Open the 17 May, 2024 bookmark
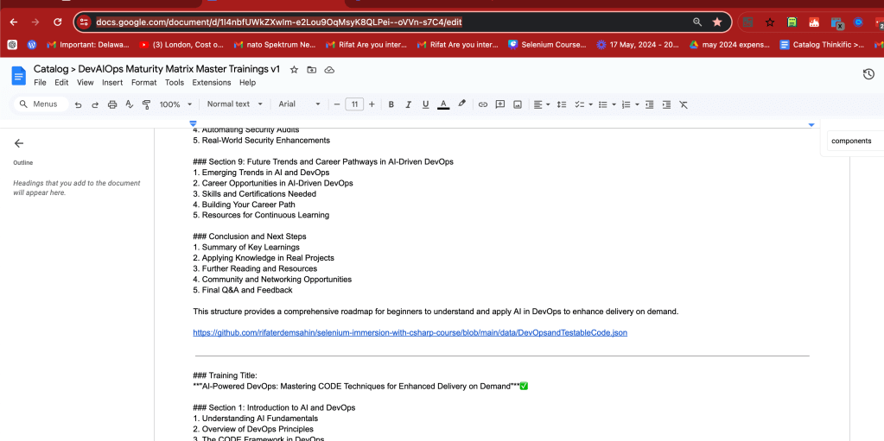Screen dimensions: 884x441 (x=638, y=45)
